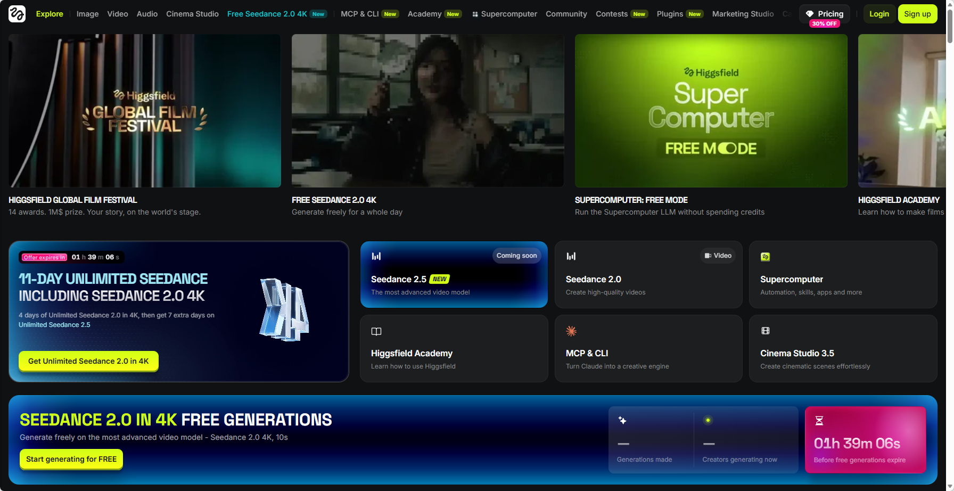Screen dimensions: 954x491
Task: Click the 'Creators generating now' label
Action: point(739,460)
